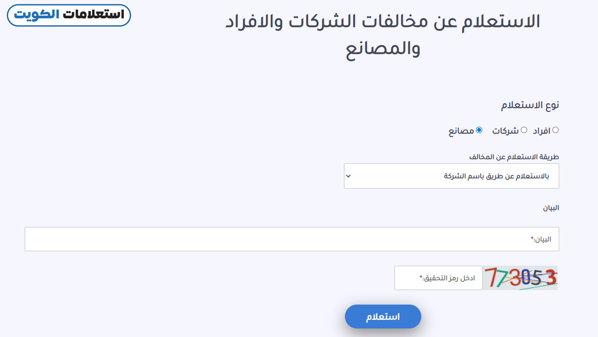Click the البيان label above the text field
598x337 pixels.
(551, 208)
